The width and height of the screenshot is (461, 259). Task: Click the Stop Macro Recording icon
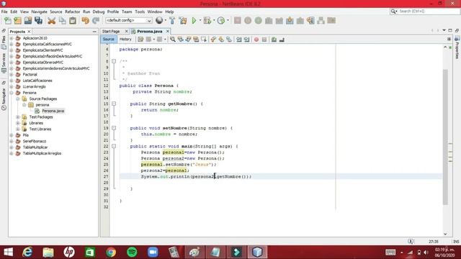pos(264,40)
